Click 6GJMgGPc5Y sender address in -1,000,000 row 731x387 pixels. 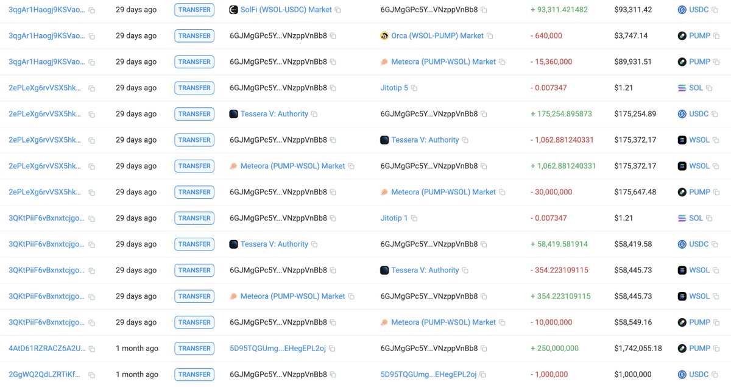tap(278, 375)
